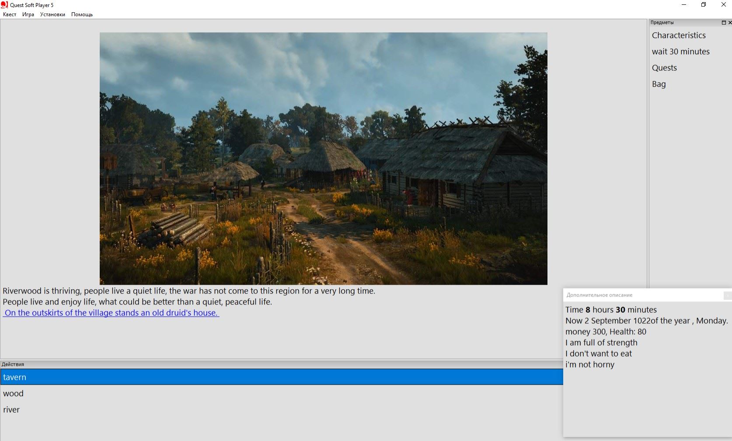Open the Помощь menu

pyautogui.click(x=82, y=14)
